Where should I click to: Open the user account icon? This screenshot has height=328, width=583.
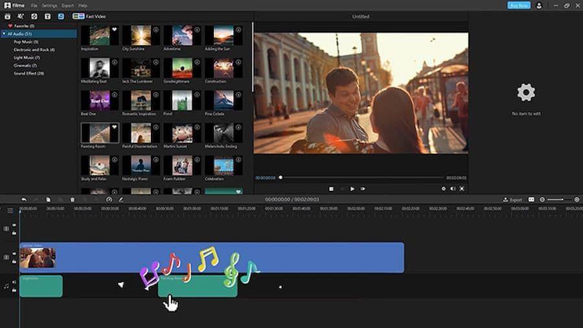coord(539,6)
